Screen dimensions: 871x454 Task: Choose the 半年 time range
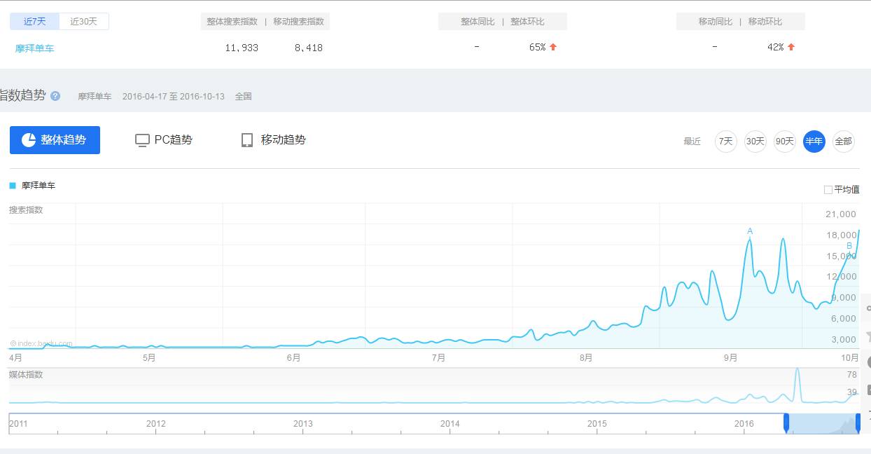click(x=814, y=142)
